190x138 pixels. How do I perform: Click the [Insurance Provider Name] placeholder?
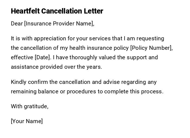pos(59,24)
